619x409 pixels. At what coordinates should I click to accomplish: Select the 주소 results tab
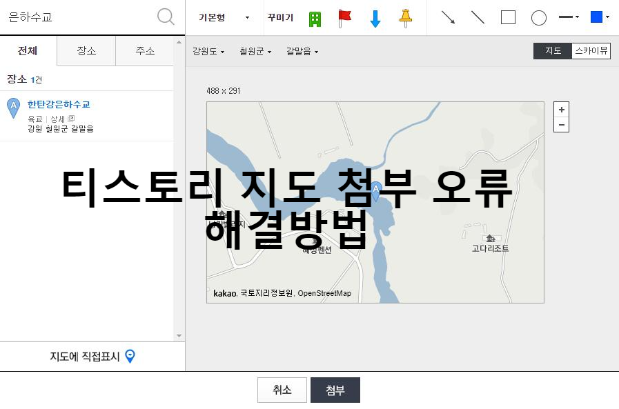[145, 51]
